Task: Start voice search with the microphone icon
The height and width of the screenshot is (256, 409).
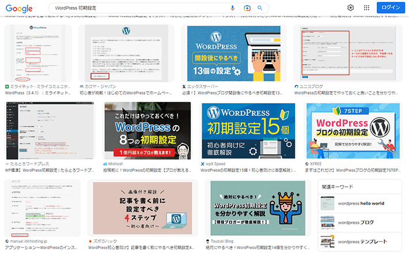Action: coord(232,8)
